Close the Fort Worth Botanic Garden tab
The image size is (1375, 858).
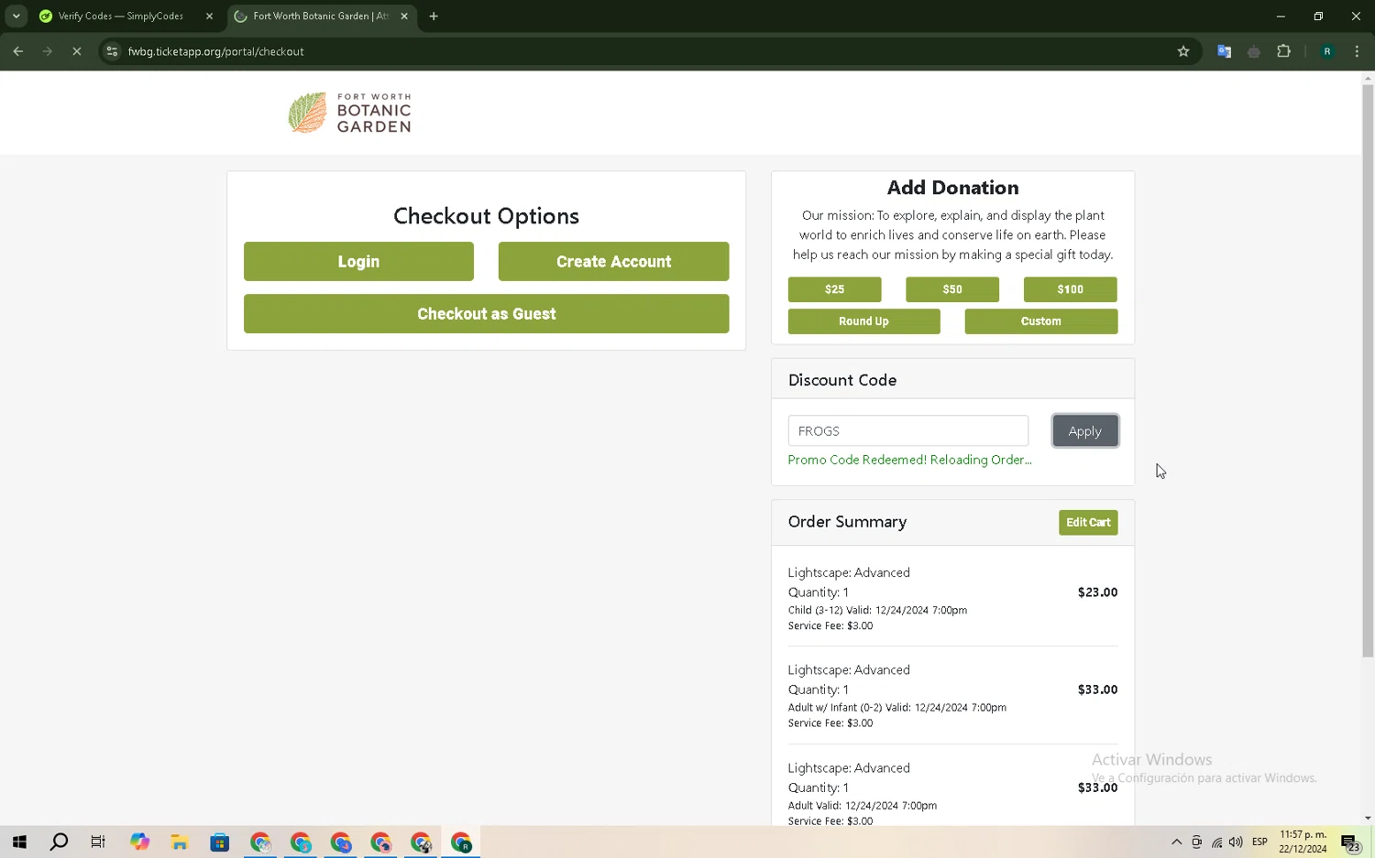coord(404,16)
